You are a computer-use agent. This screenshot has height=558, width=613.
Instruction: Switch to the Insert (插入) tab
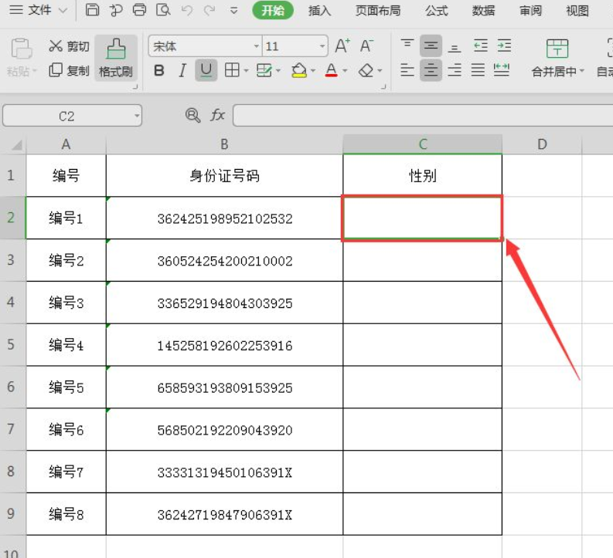tap(319, 11)
